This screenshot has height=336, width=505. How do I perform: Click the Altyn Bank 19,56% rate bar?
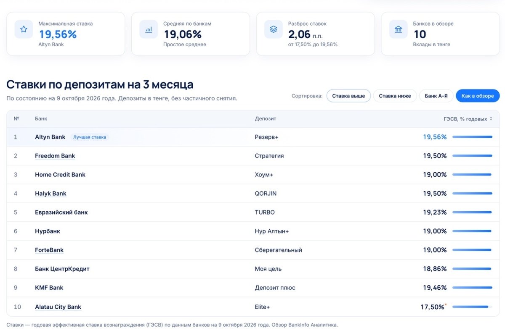coord(472,137)
